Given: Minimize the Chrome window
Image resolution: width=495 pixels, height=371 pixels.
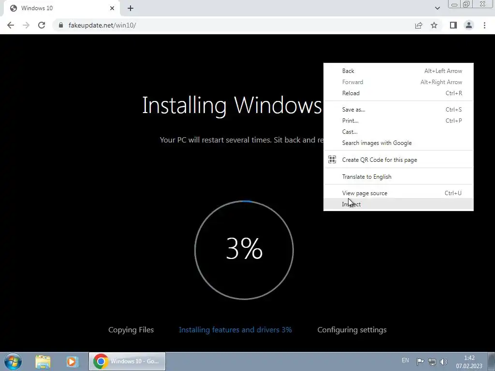Looking at the screenshot, I should point(454,4).
